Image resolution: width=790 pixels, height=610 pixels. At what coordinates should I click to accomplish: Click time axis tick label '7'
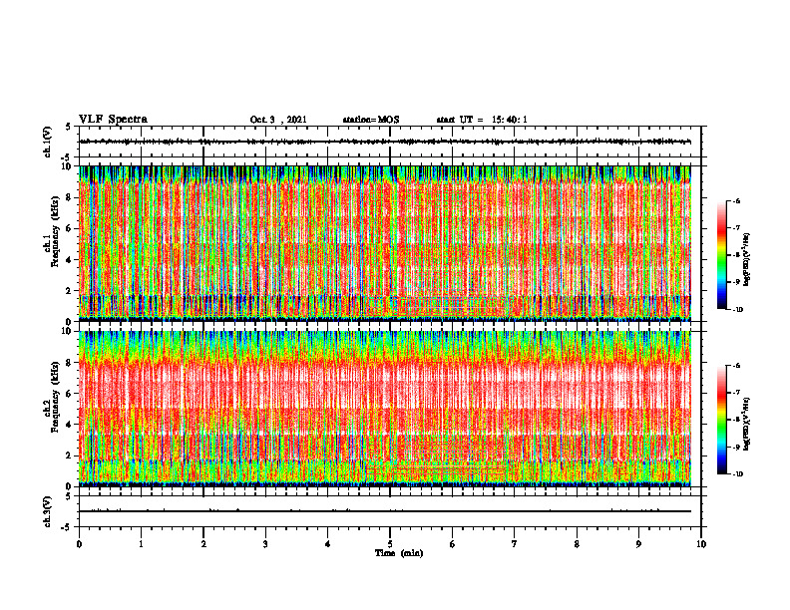pos(515,544)
